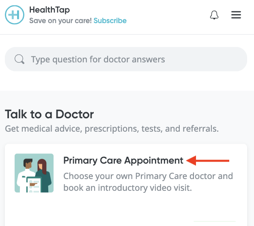The image size is (254, 226).
Task: Open the hamburger menu
Action: (x=236, y=15)
